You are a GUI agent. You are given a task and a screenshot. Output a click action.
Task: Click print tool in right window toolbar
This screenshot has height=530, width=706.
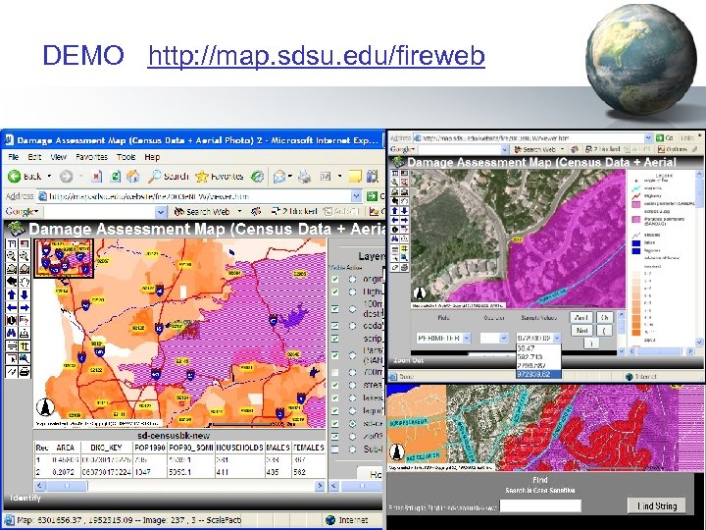click(x=404, y=268)
